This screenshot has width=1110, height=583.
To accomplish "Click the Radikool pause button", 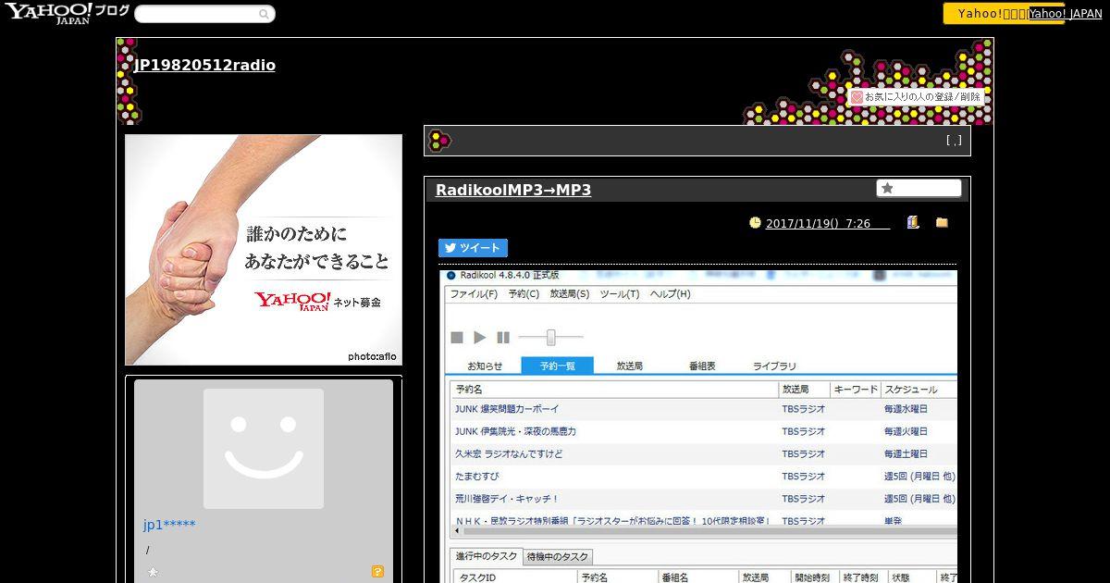I will click(x=503, y=338).
